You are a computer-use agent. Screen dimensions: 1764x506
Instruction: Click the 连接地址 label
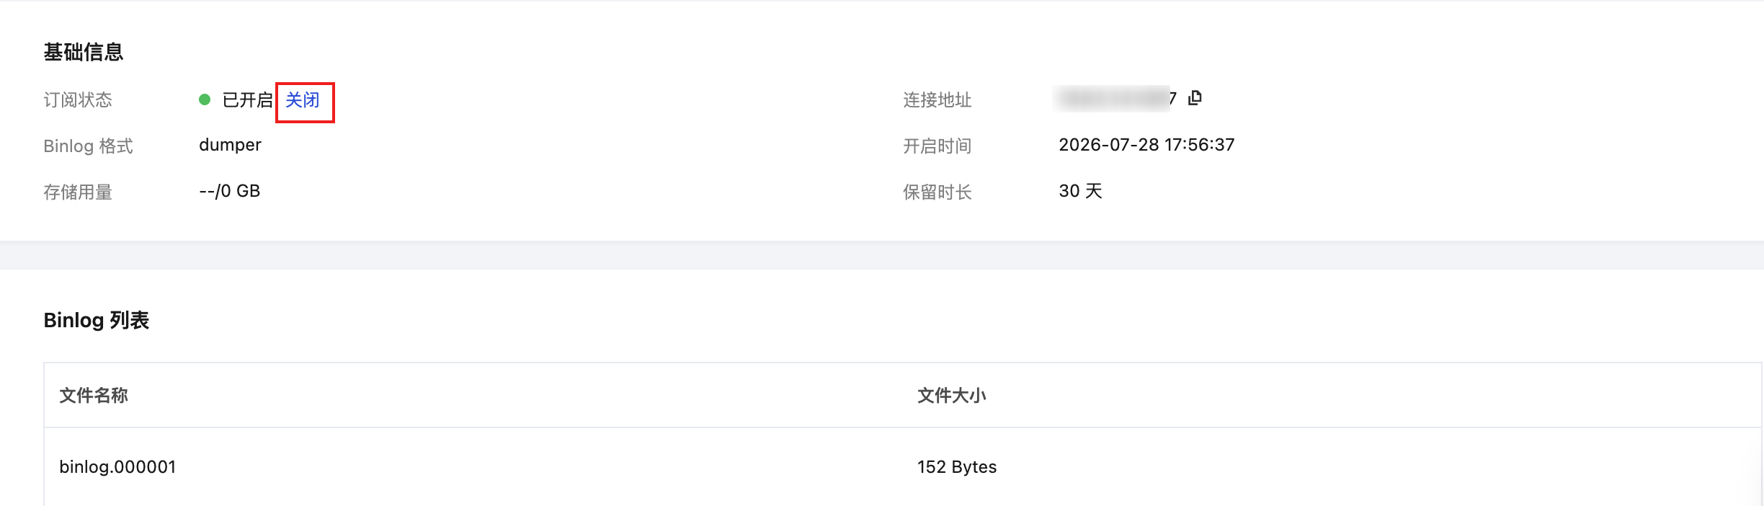coord(937,100)
